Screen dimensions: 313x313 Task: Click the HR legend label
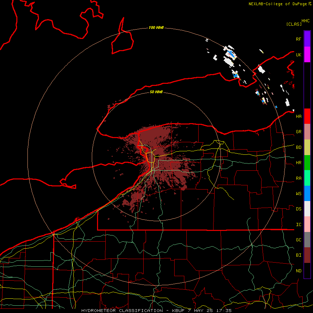pos(298,163)
